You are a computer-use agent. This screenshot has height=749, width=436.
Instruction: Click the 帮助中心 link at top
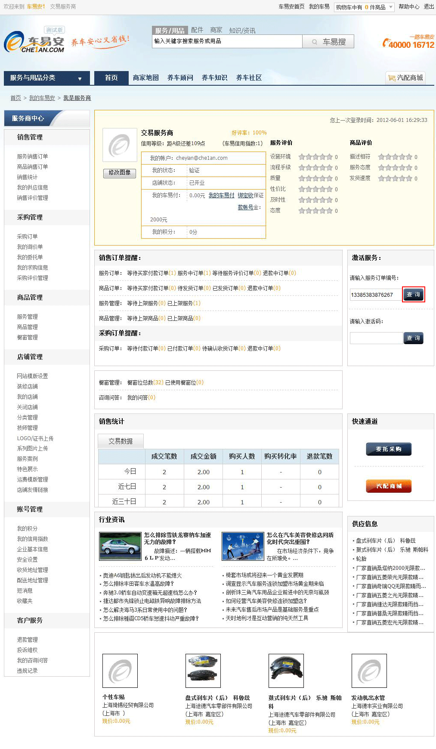[409, 7]
